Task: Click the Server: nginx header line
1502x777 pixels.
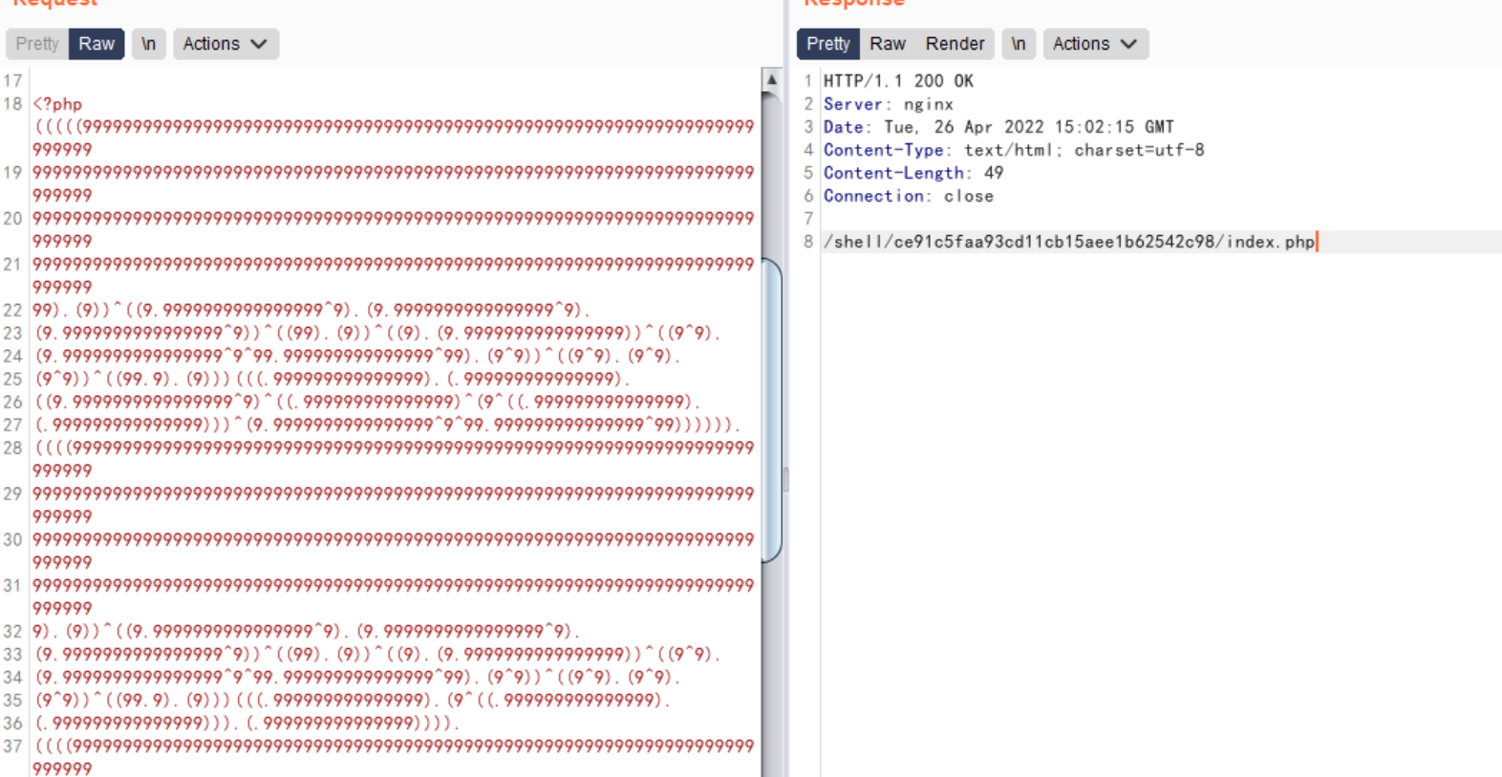Action: coord(888,104)
